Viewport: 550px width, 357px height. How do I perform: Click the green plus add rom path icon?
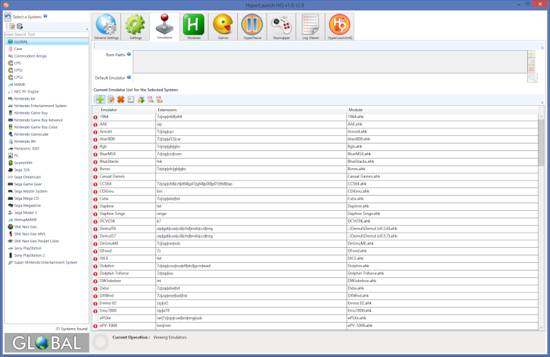531,54
